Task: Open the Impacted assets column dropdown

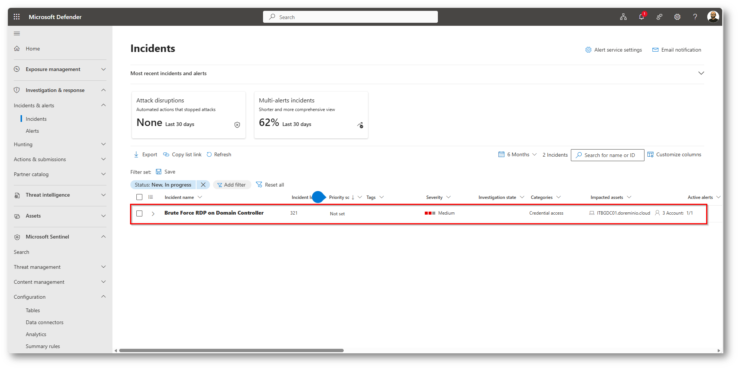Action: pos(629,197)
